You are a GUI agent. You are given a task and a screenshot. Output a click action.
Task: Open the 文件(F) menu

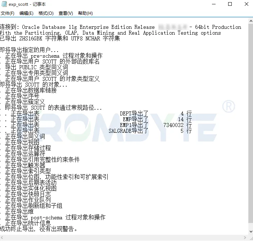coord(8,13)
